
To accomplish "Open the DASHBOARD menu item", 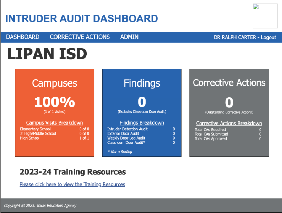I will (23, 37).
